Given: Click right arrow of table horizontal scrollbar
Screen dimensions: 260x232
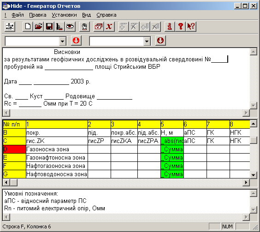Looking at the screenshot, I should [x=246, y=182].
